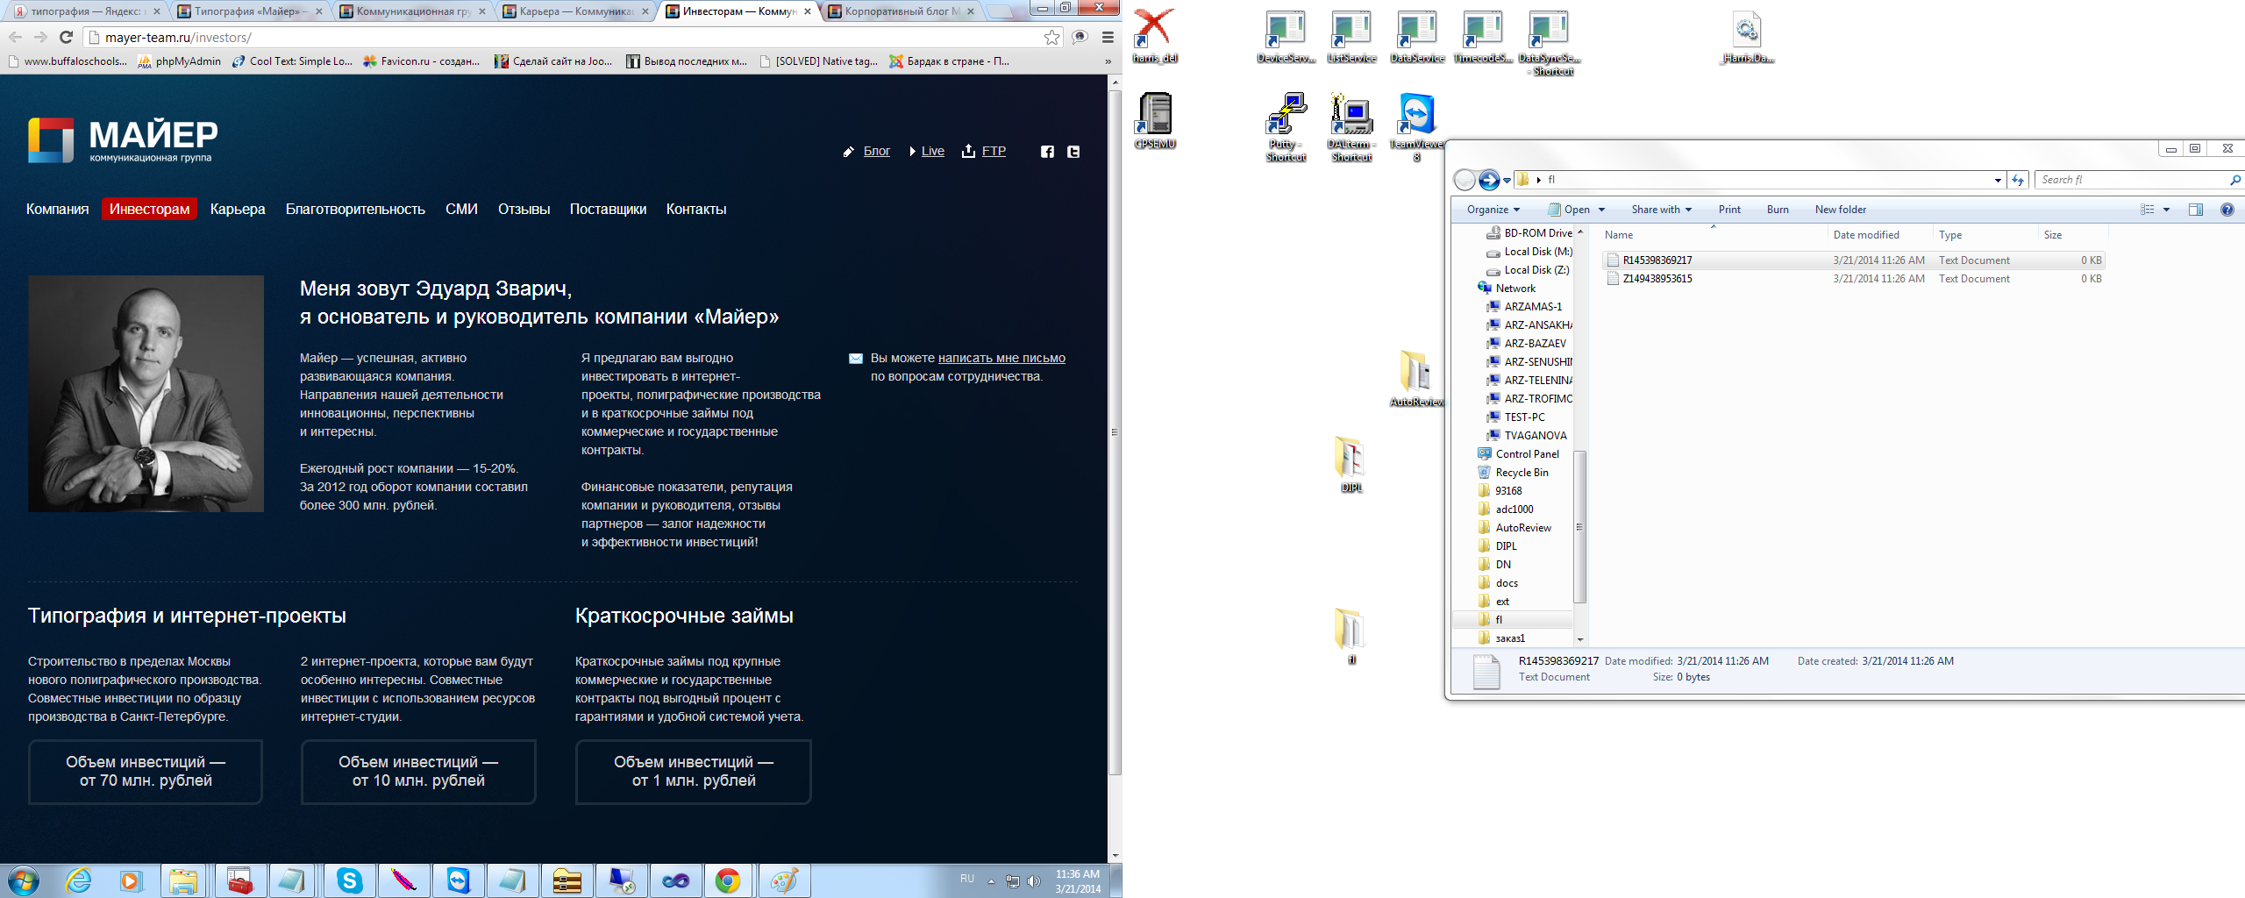Select the DeviceService desktop shortcut

coord(1286,36)
